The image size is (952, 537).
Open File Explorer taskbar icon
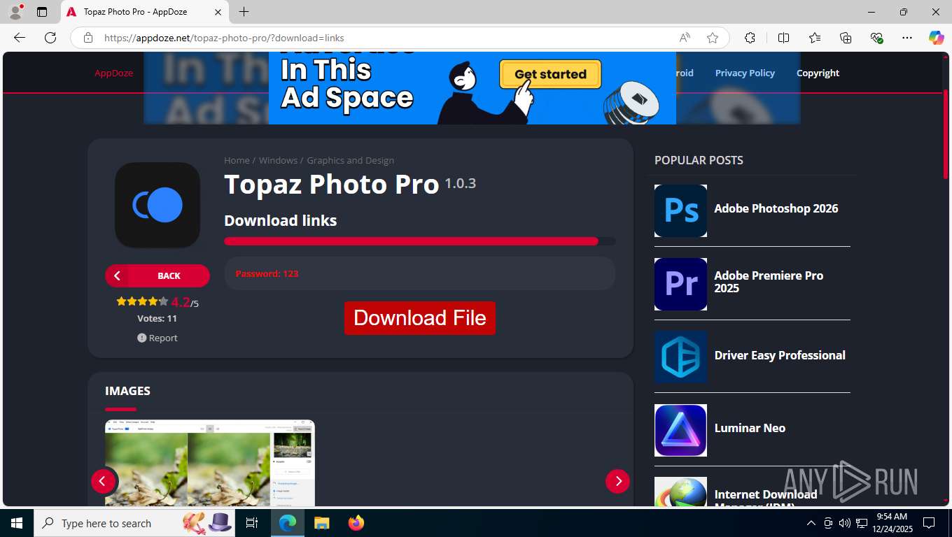(321, 523)
